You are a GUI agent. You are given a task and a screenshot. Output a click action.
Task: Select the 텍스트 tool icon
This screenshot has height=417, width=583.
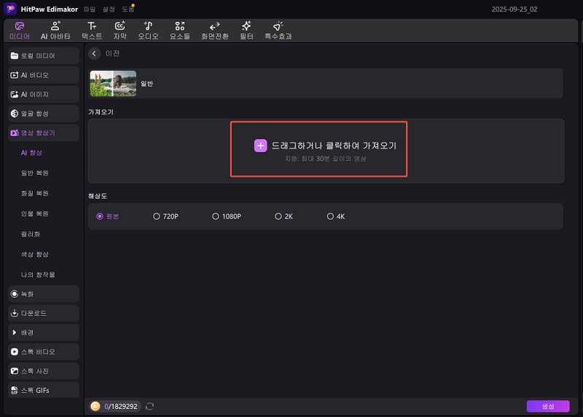coord(92,26)
